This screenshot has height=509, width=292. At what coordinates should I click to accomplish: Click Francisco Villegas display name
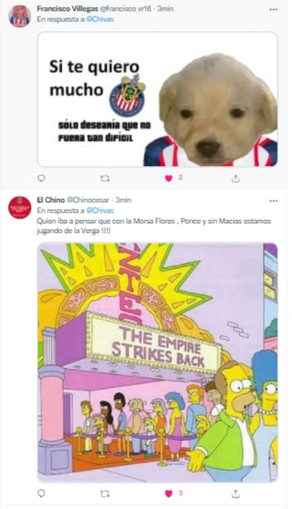62,9
